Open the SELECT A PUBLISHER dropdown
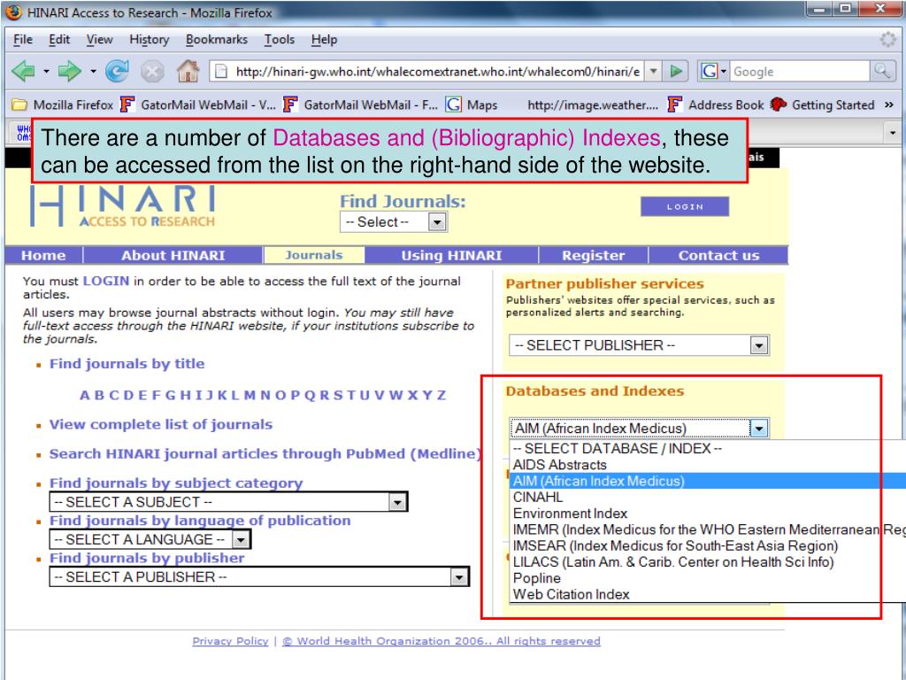Viewport: 906px width, 680px height. pyautogui.click(x=259, y=577)
